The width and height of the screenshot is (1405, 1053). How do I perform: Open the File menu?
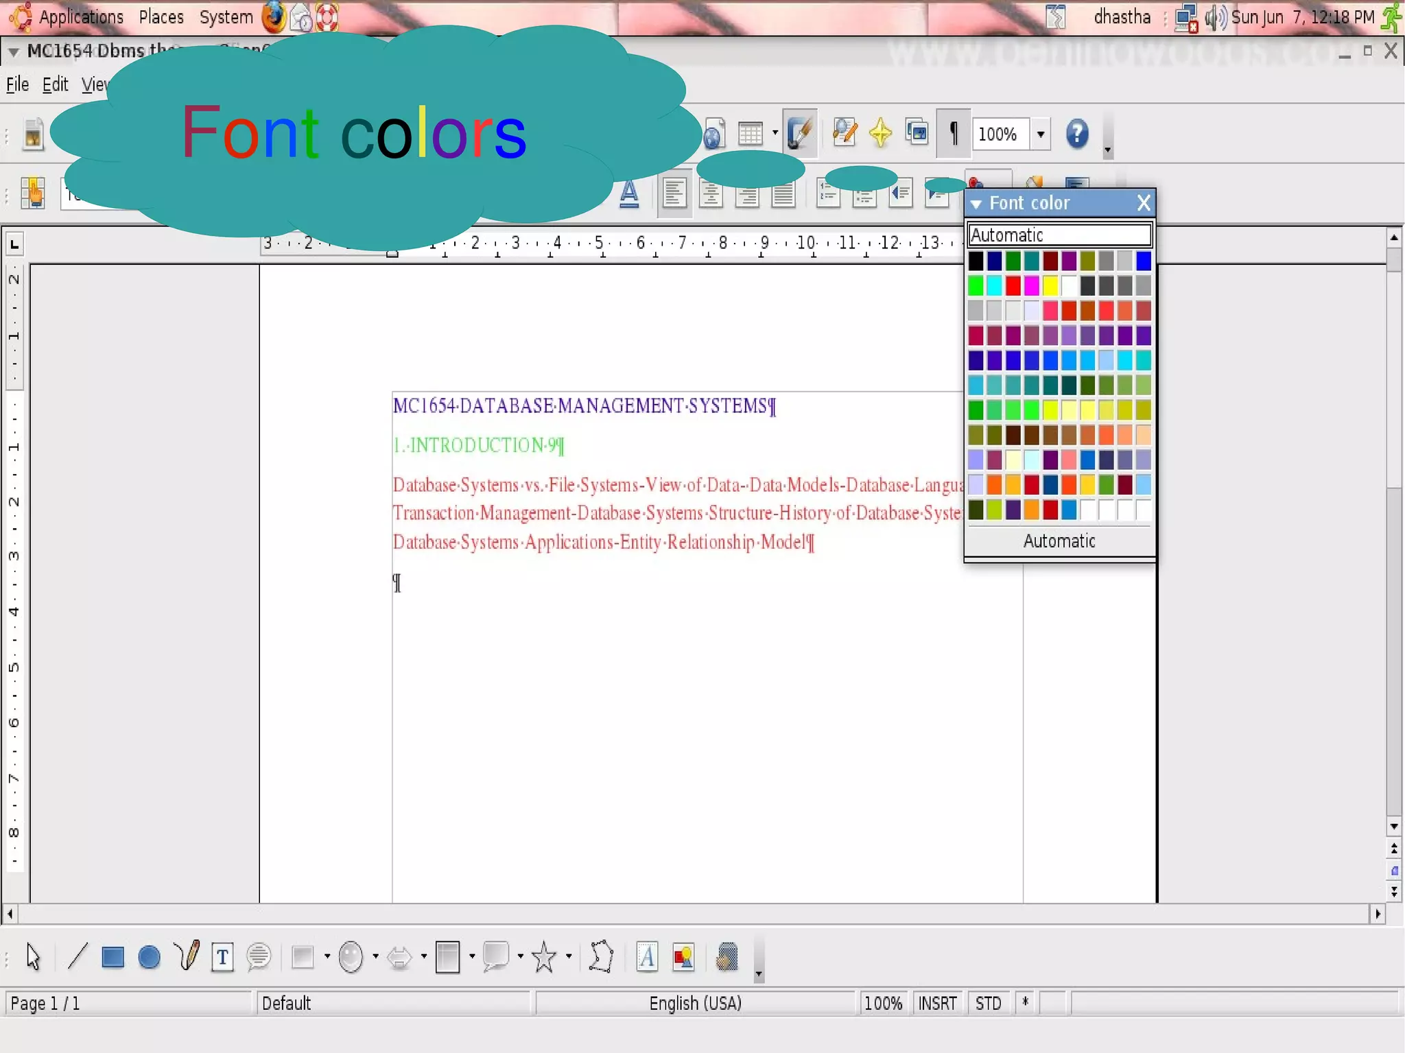coord(17,84)
